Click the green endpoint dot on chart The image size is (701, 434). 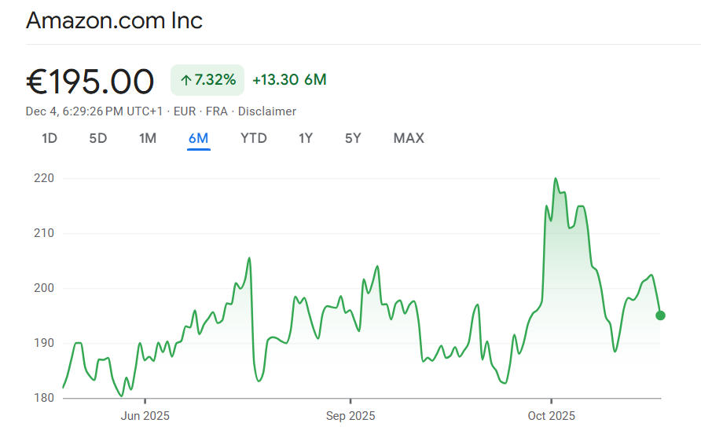[660, 315]
